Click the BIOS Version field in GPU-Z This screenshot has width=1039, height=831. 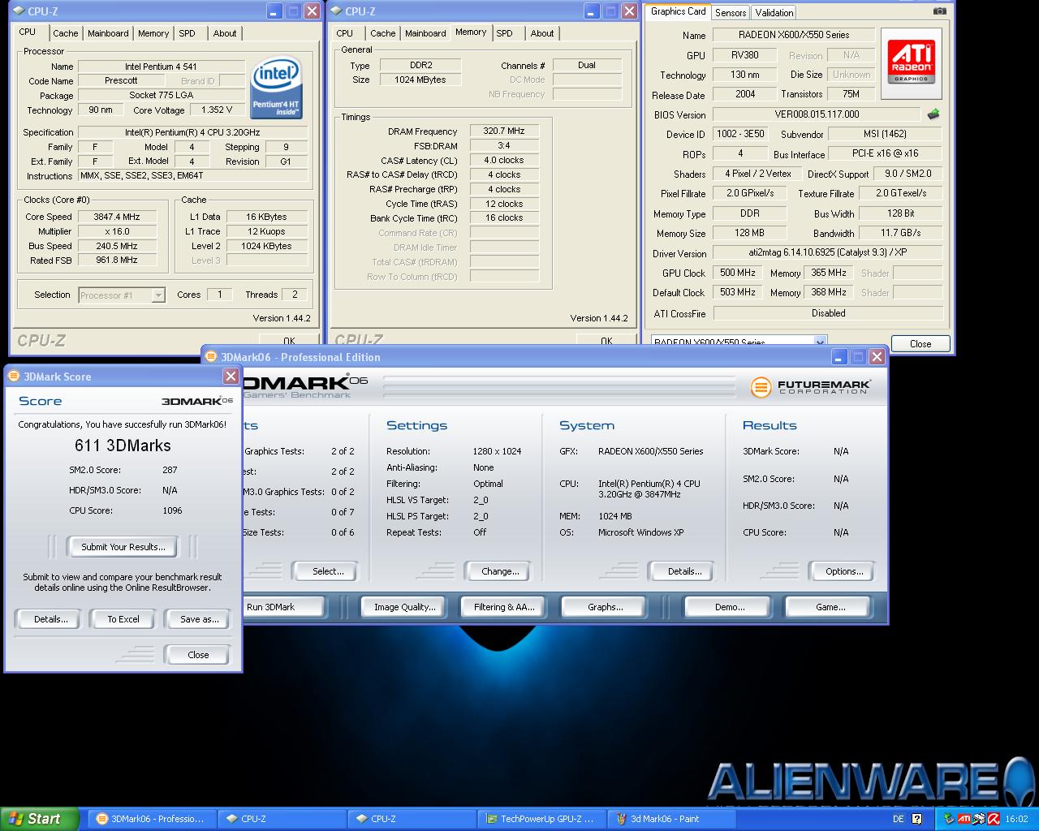(x=817, y=114)
